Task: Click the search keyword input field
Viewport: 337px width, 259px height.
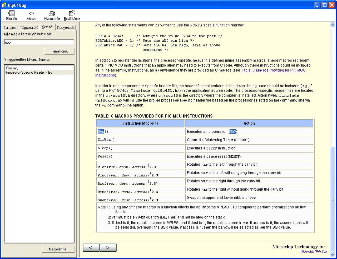Action: tap(39, 42)
